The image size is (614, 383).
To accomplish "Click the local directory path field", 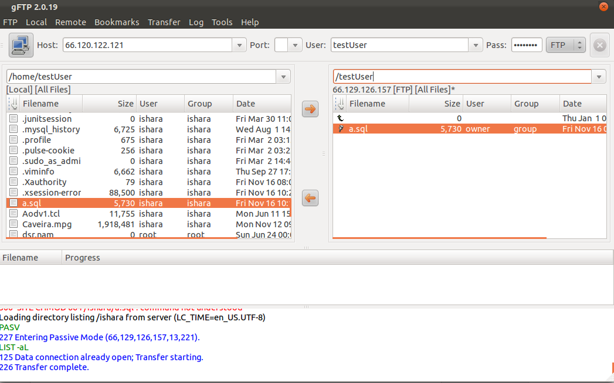I will 141,77.
